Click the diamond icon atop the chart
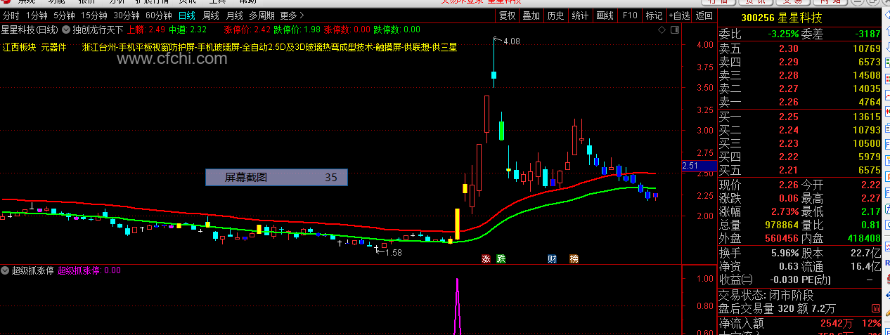 (x=662, y=29)
